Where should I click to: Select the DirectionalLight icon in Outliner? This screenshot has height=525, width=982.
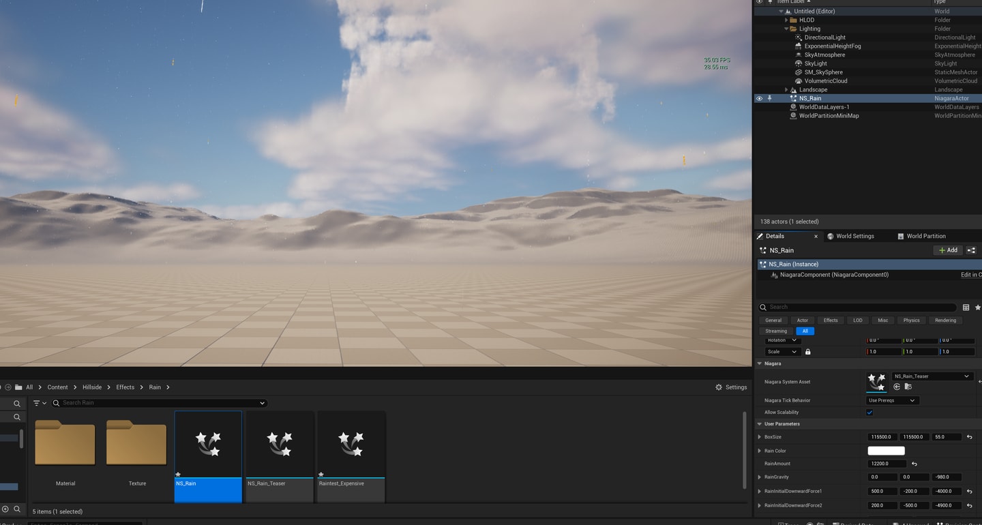click(x=799, y=37)
